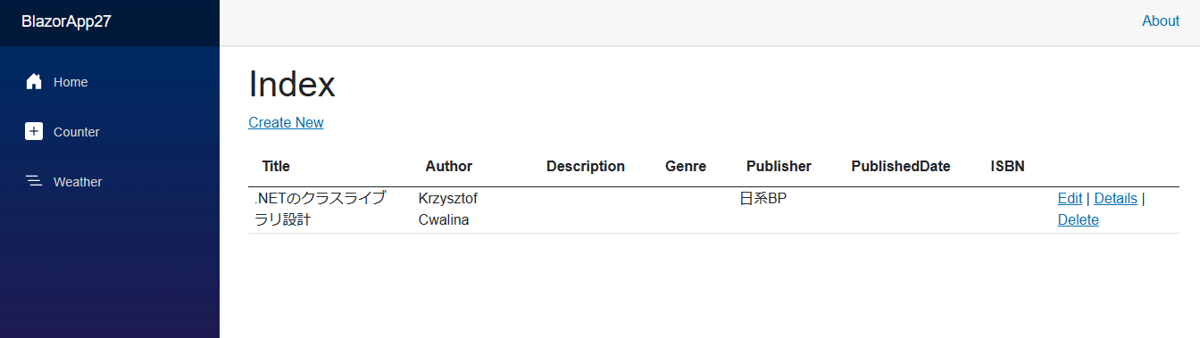
Task: View Details for the listed book
Action: pyautogui.click(x=1115, y=198)
